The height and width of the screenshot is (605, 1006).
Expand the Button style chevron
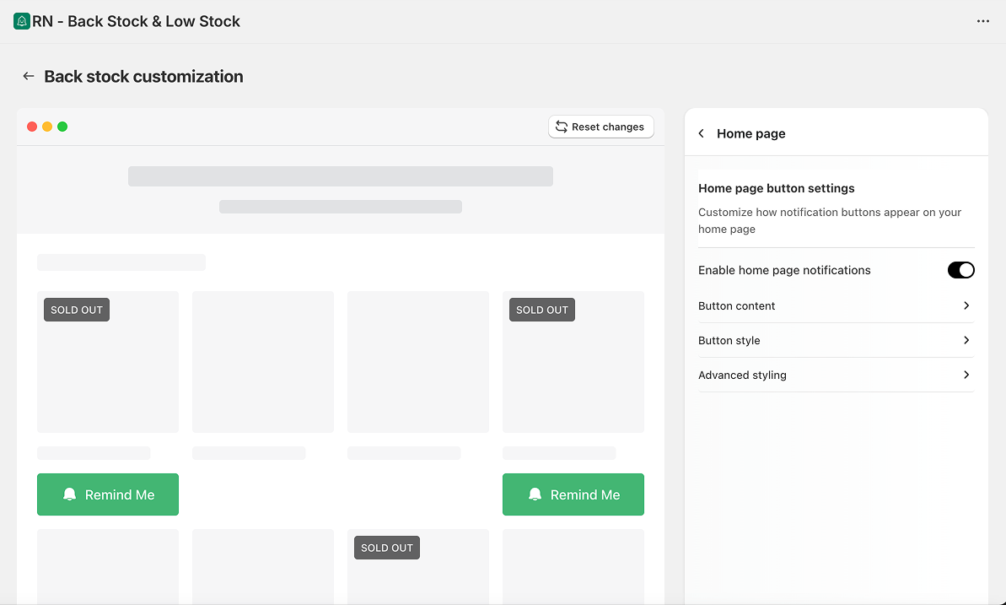[x=966, y=340]
